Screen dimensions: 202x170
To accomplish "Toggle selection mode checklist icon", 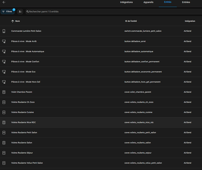I will point(20,12).
